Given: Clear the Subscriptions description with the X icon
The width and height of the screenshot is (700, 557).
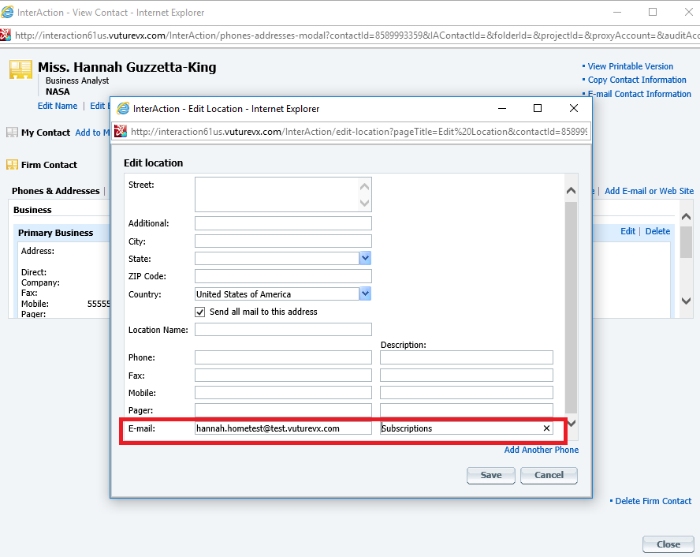Looking at the screenshot, I should coord(546,428).
